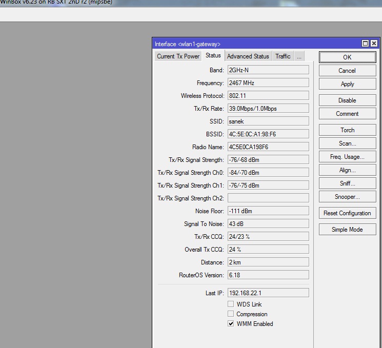Click the SSID field sanek
The image size is (382, 348).
268,121
